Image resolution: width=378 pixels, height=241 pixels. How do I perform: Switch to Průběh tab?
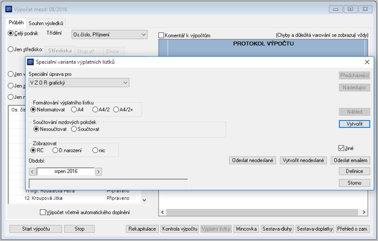[x=16, y=23]
